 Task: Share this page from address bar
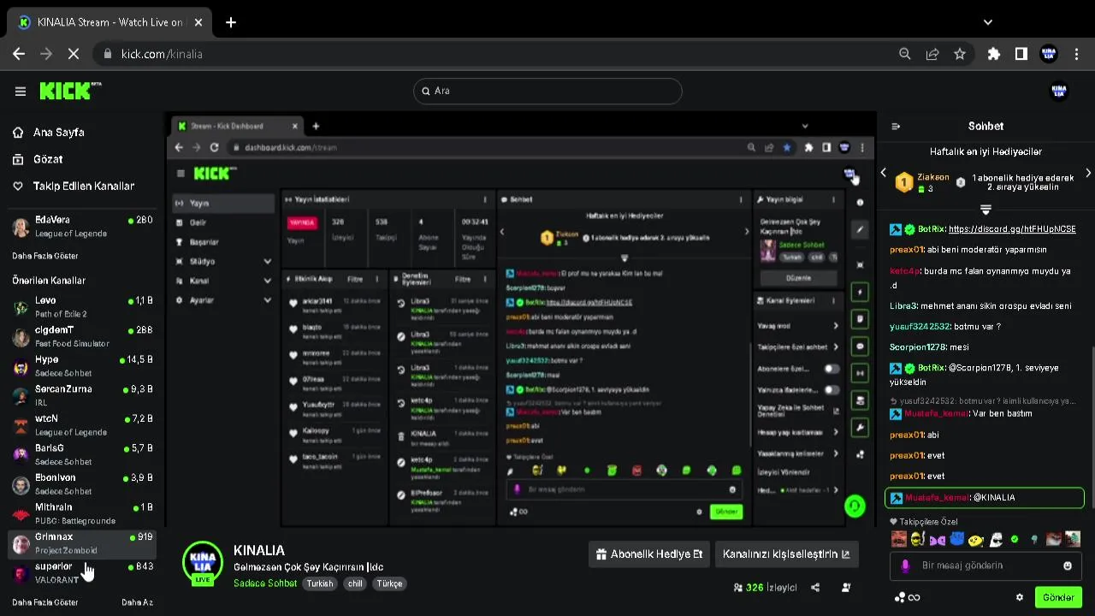pyautogui.click(x=932, y=54)
